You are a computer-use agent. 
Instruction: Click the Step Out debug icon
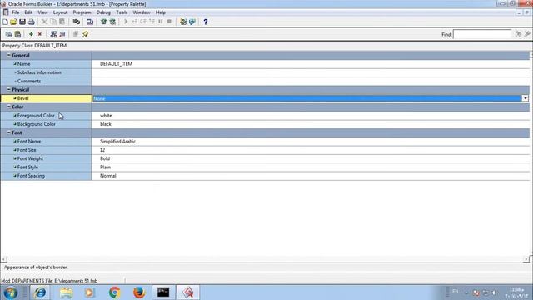click(x=152, y=22)
